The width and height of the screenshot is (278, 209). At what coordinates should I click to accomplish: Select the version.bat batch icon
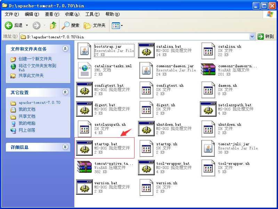pyautogui.click(x=84, y=187)
